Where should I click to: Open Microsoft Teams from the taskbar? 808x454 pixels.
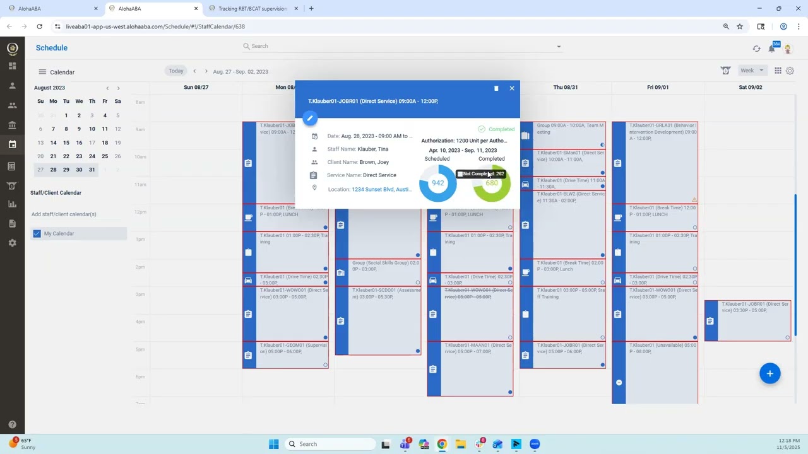click(405, 444)
